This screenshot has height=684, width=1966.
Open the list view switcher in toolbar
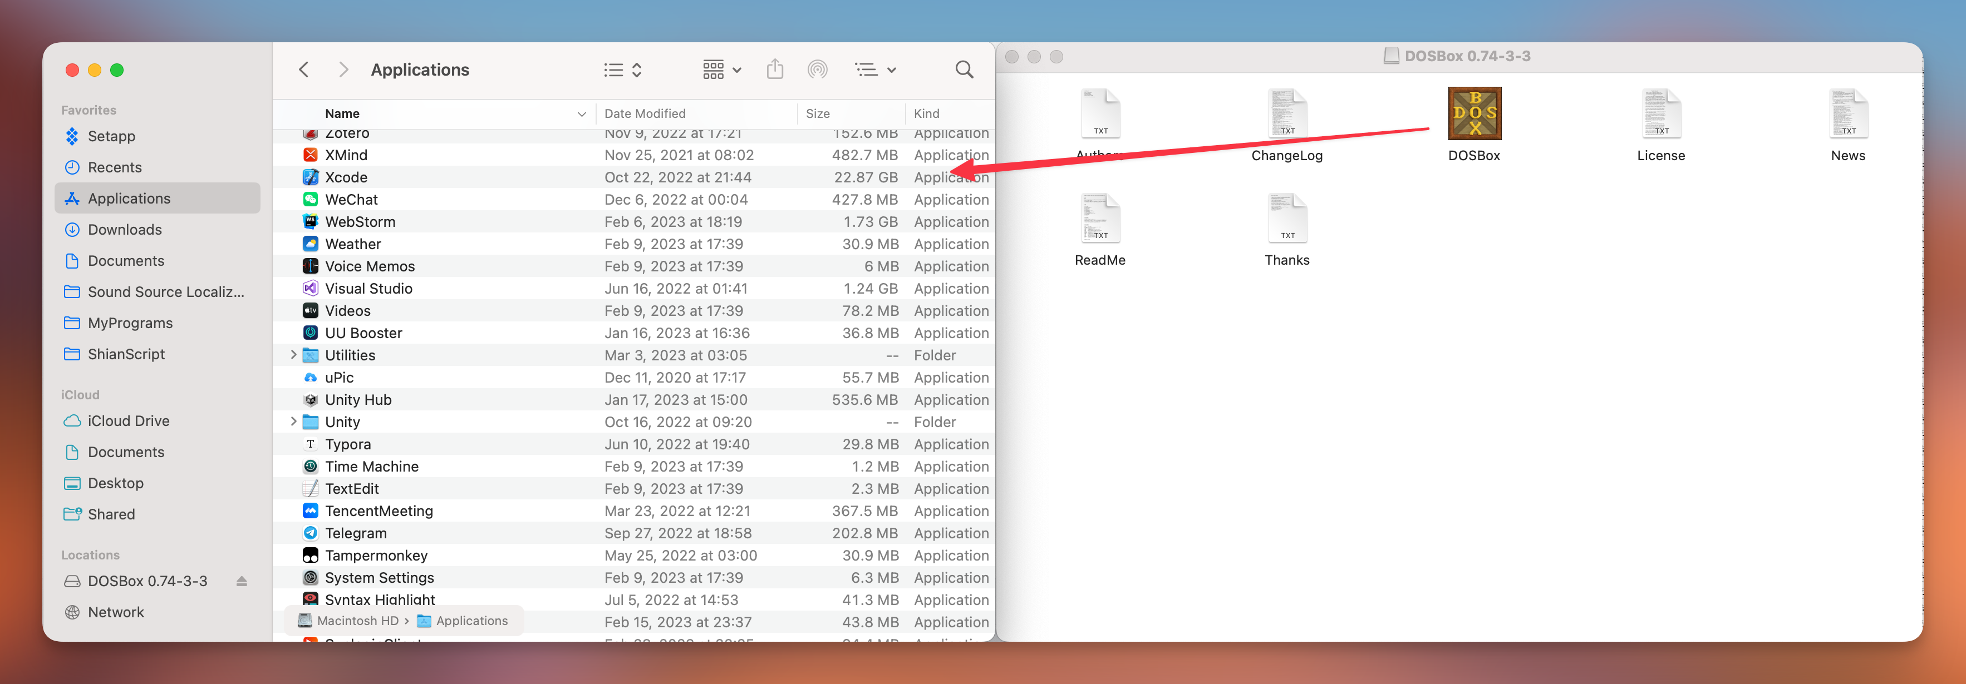(x=623, y=70)
